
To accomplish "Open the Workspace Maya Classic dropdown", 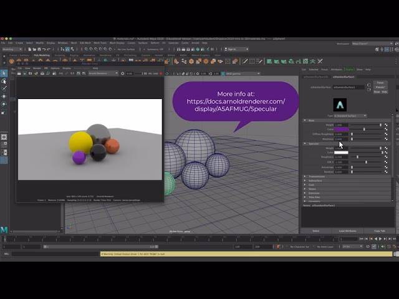I will point(372,44).
